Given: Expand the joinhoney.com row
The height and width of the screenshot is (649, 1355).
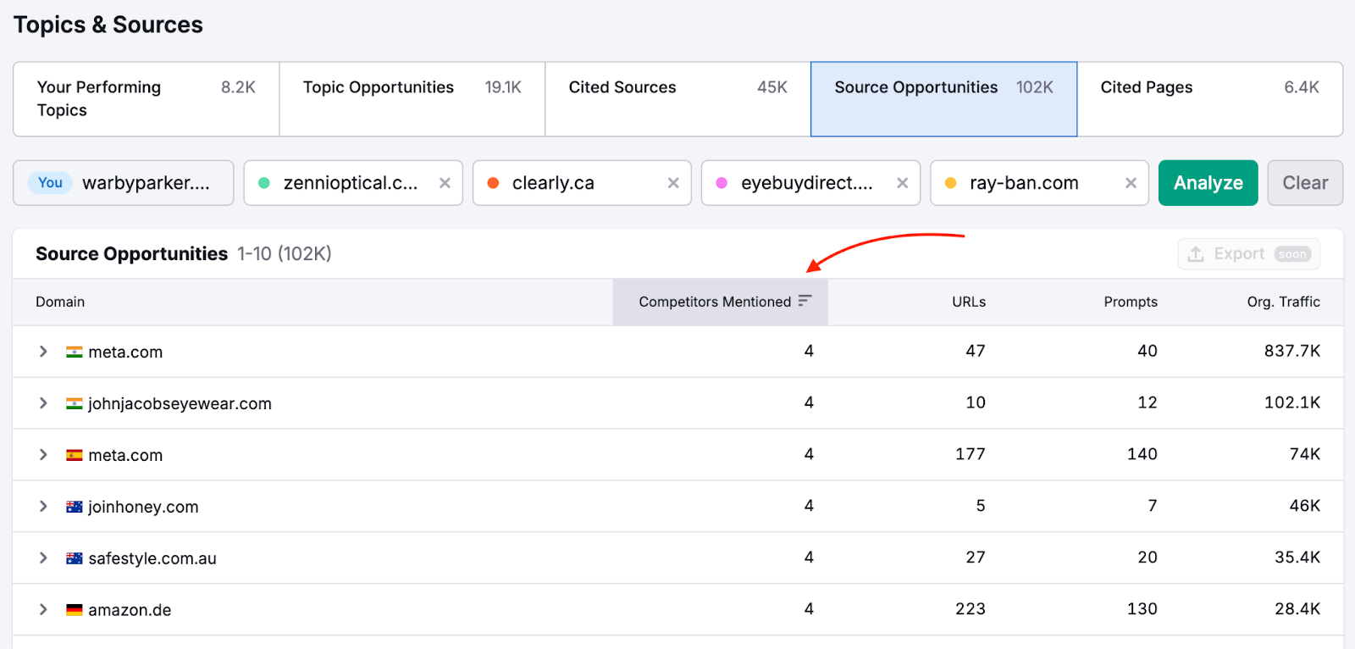Looking at the screenshot, I should coord(43,507).
